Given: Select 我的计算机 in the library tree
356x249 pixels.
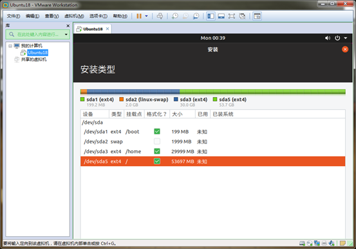Looking at the screenshot, I should point(32,46).
